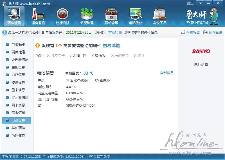Select 电池信息 in the sidebar
Viewport: 225px width, 160px height.
17,120
